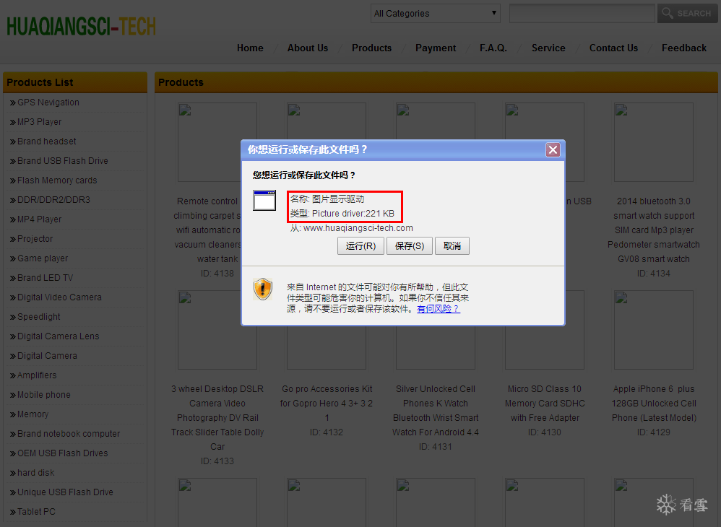Click the ID: 4130 text

pos(545,432)
